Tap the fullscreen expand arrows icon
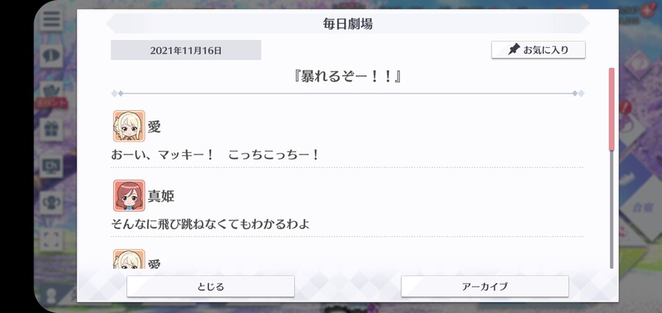Screen dimensions: 662x313 [51, 240]
